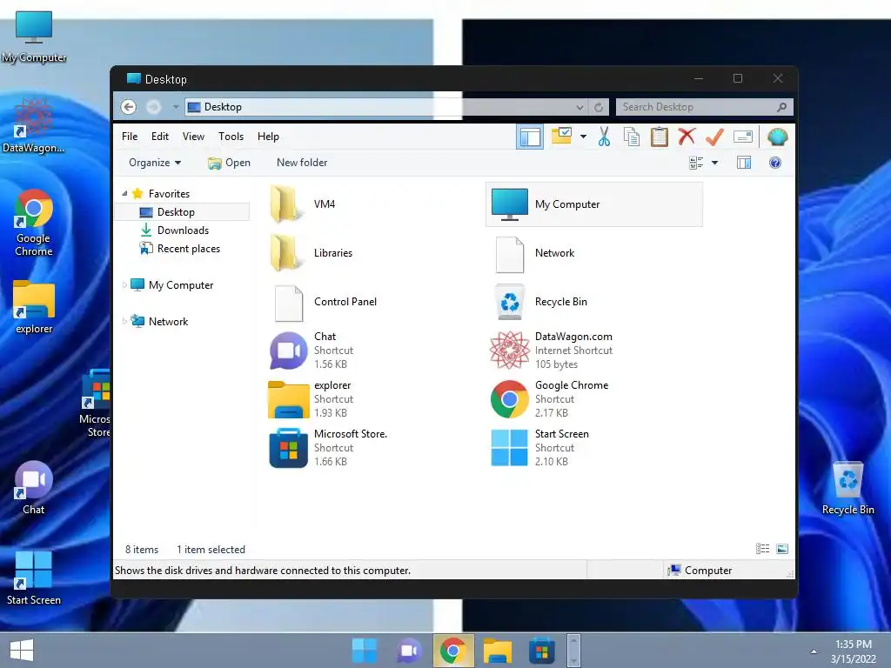Select the Recycle Bin icon on the desktop
This screenshot has height=668, width=891.
click(x=847, y=487)
